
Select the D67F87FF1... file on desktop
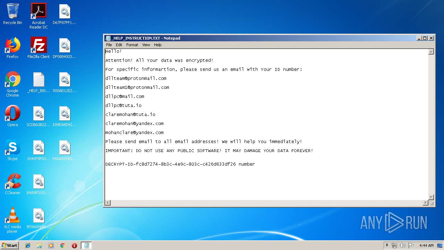tap(65, 14)
